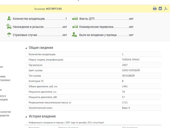The width and height of the screenshot is (170, 128).
Task: Click the taxi icon beside Коммерческие перевозки
Action: (75, 27)
